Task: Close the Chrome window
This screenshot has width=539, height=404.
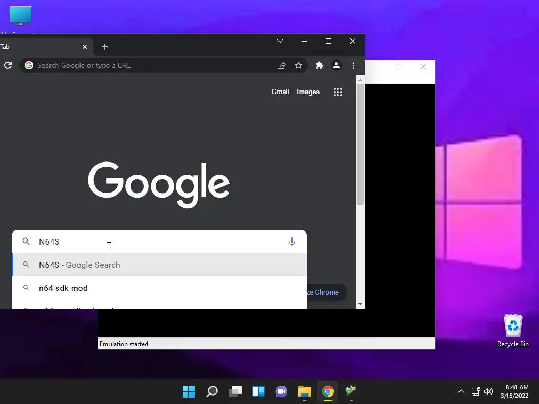Action: [353, 41]
